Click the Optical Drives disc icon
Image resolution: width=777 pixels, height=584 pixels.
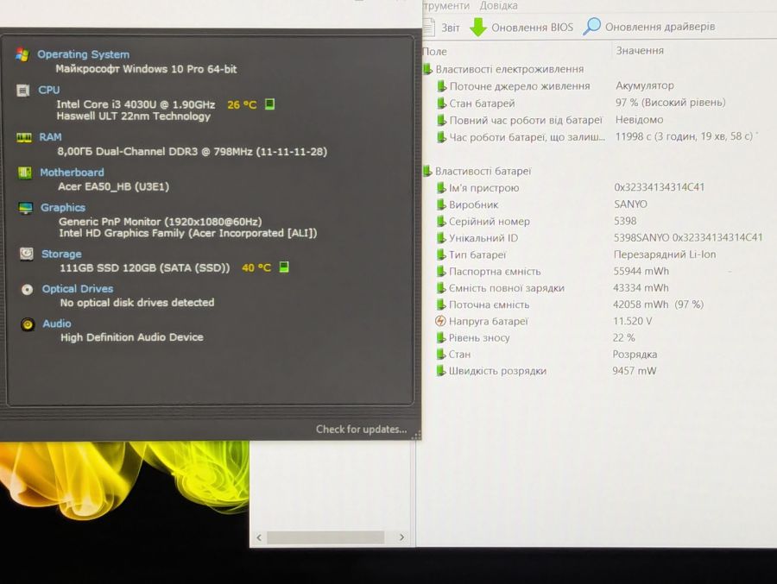(28, 289)
